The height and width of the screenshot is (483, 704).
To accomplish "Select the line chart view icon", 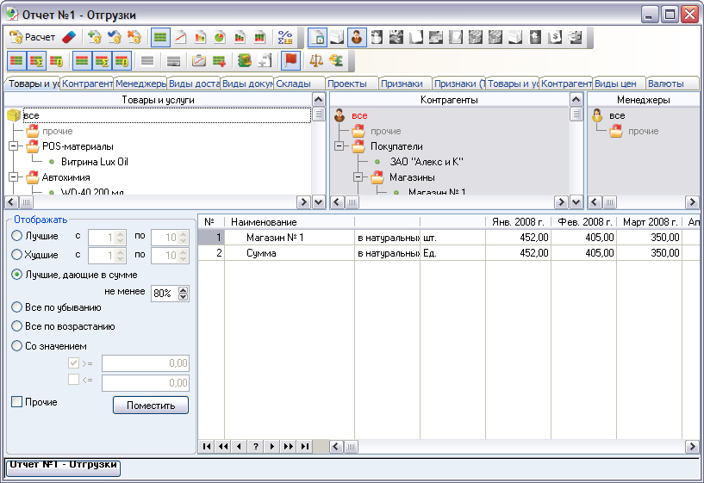I will (180, 37).
